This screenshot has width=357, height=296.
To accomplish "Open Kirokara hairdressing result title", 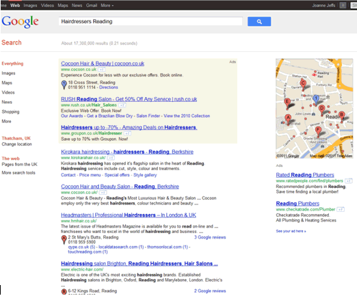I will tap(127, 152).
